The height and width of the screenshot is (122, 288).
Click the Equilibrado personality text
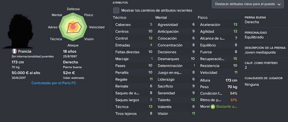coord(254,37)
